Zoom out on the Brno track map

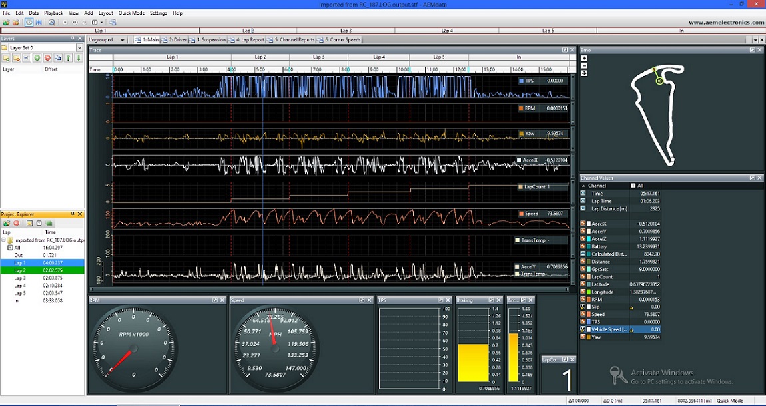coord(585,65)
